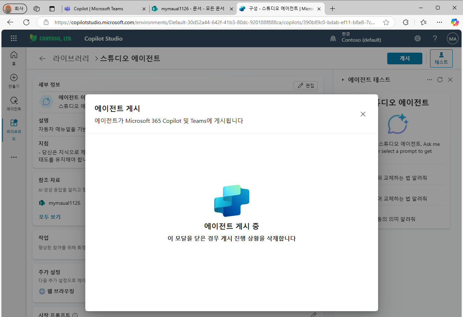Open the browser extensions icon
The height and width of the screenshot is (317, 463).
[406, 22]
